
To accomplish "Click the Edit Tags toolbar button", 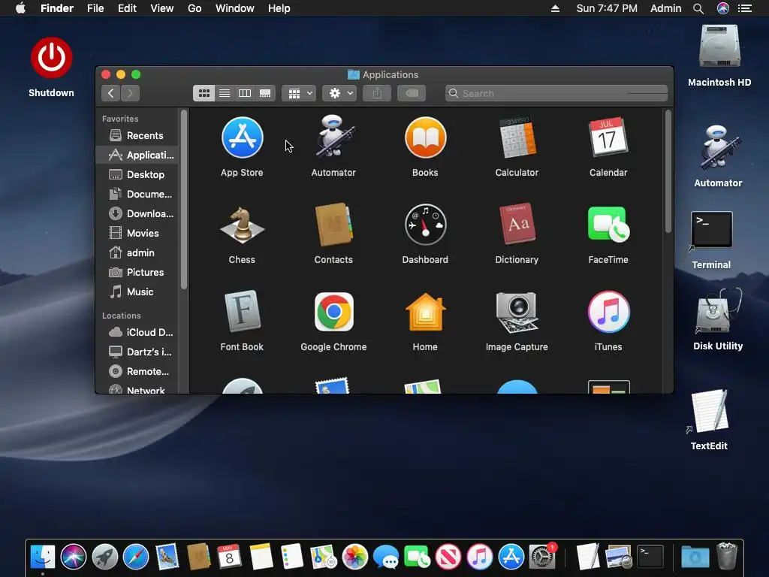I will click(x=412, y=93).
